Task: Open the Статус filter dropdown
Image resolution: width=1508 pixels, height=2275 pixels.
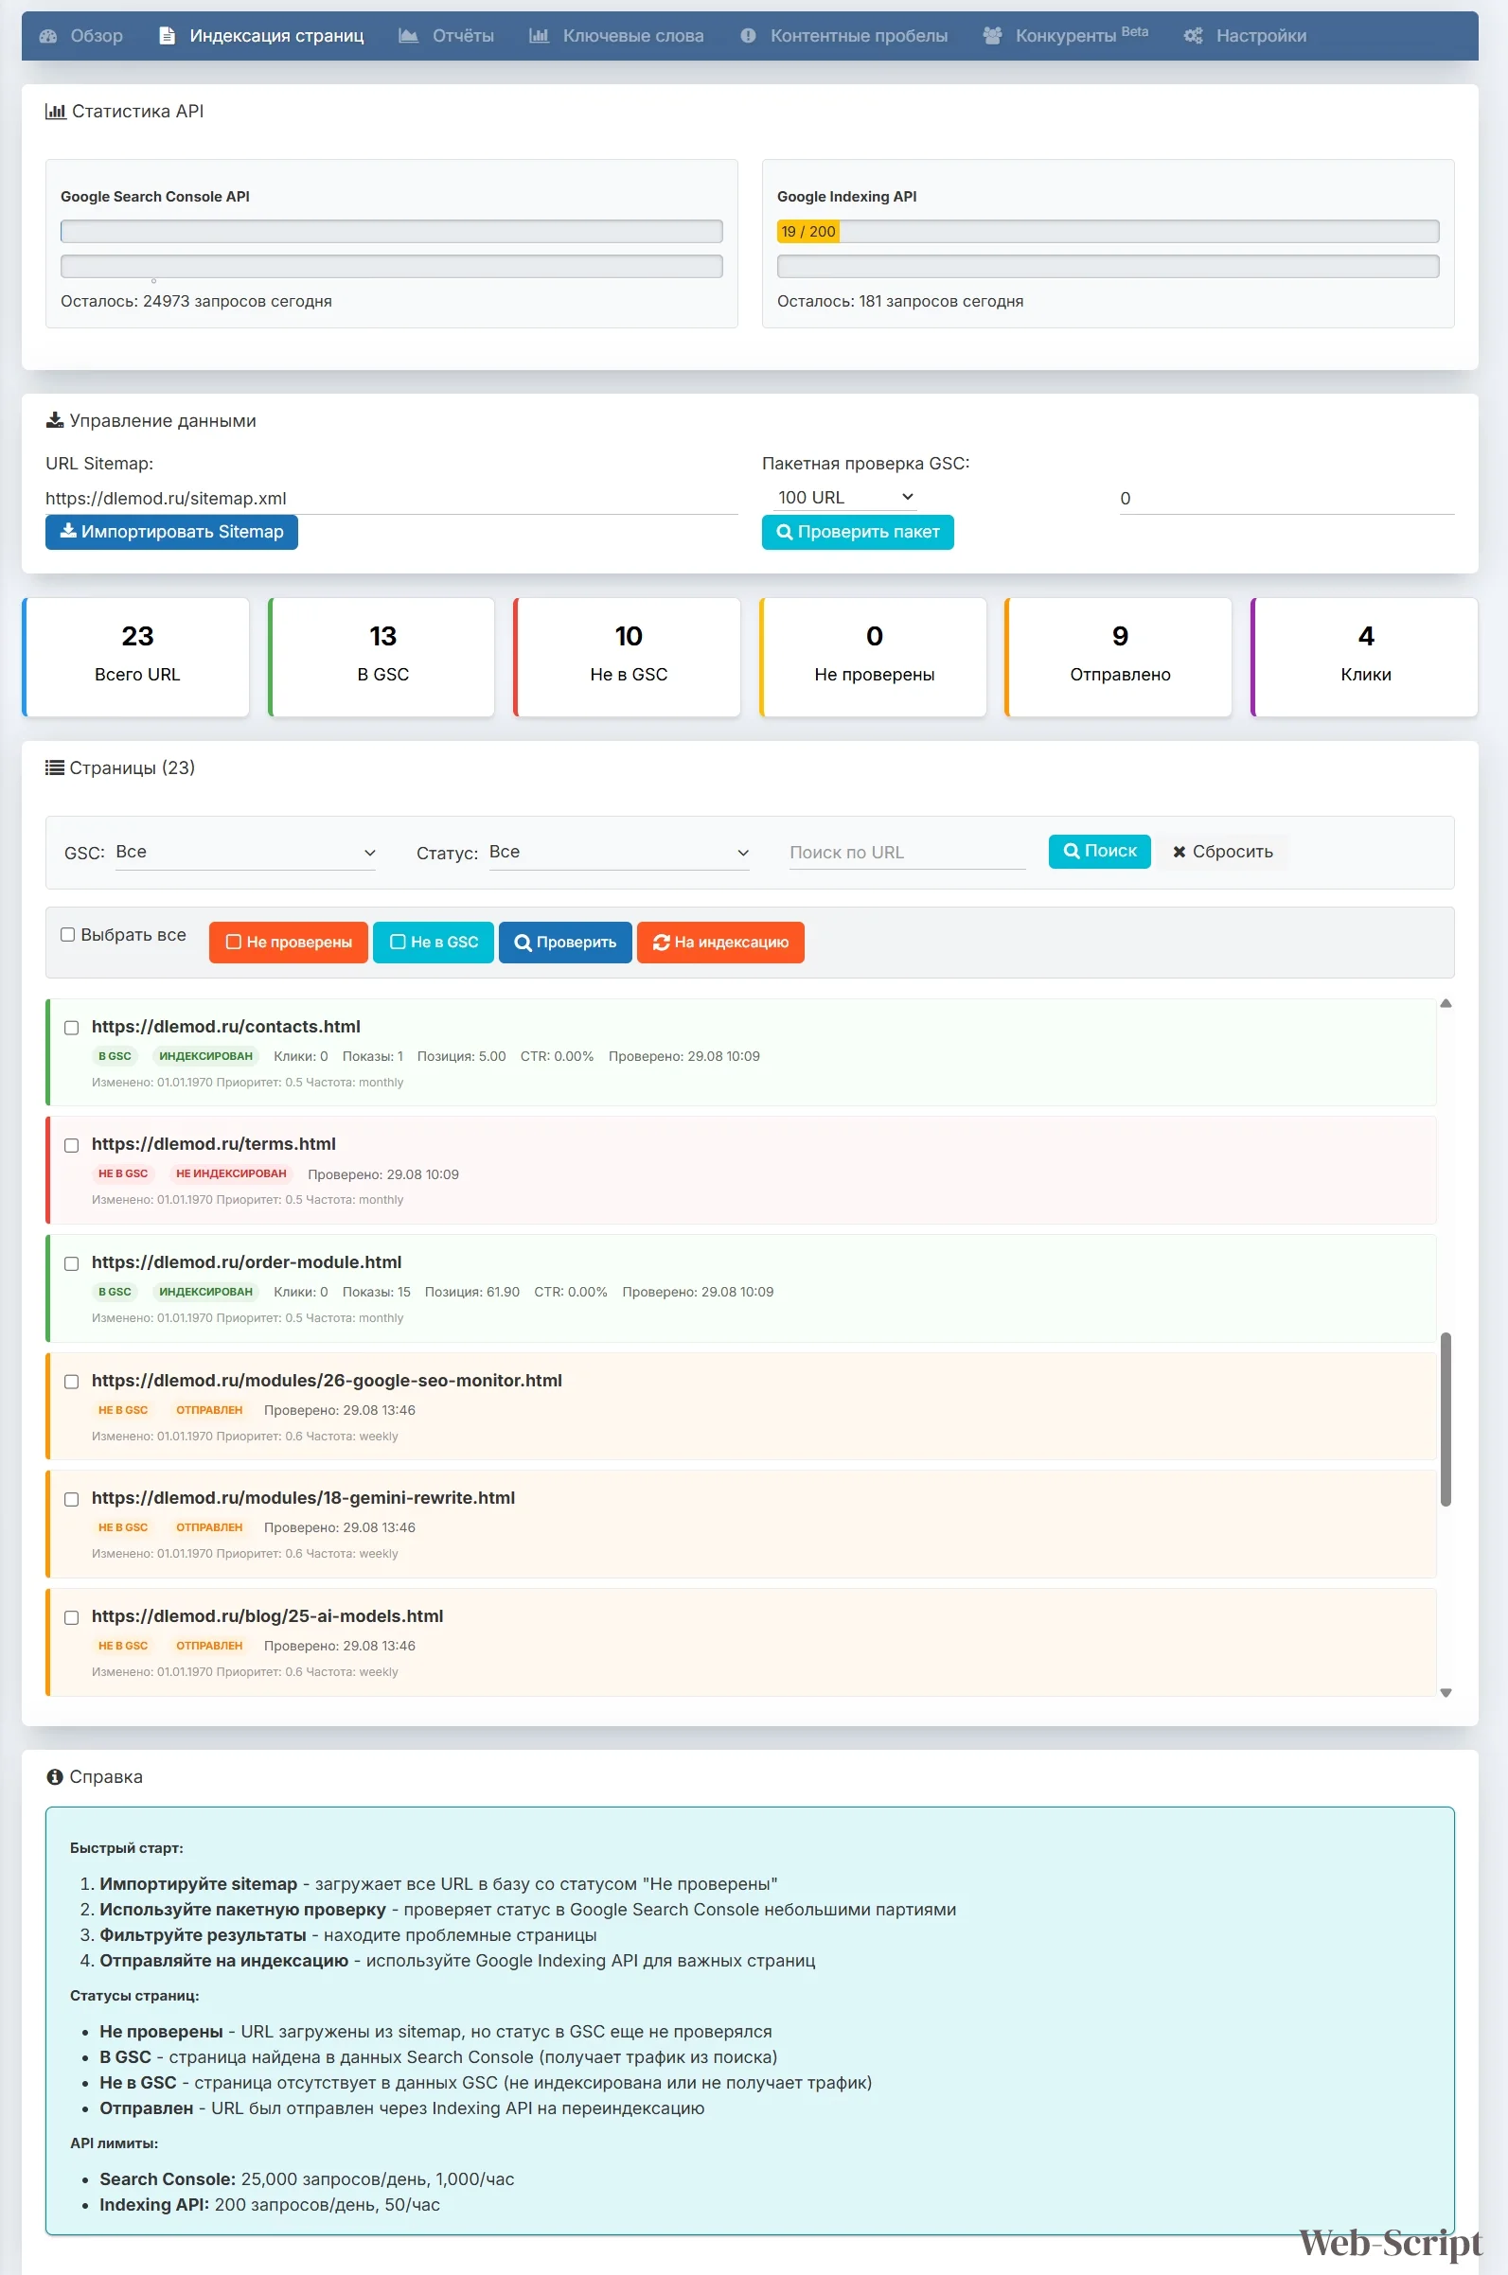Action: [618, 853]
